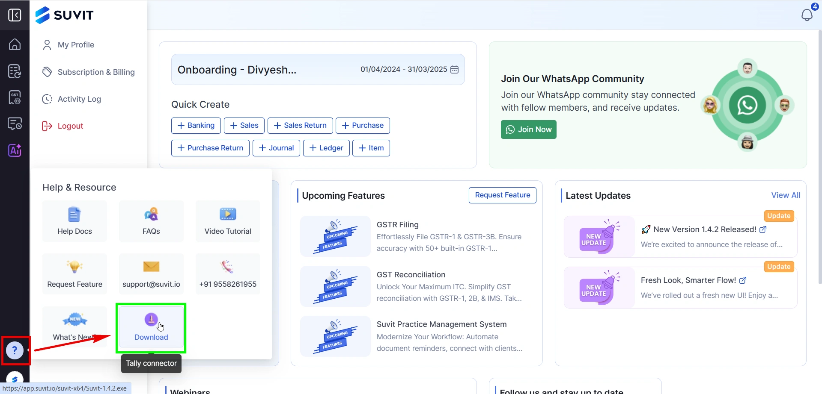Click the "Quick Create" heading text

tap(200, 105)
